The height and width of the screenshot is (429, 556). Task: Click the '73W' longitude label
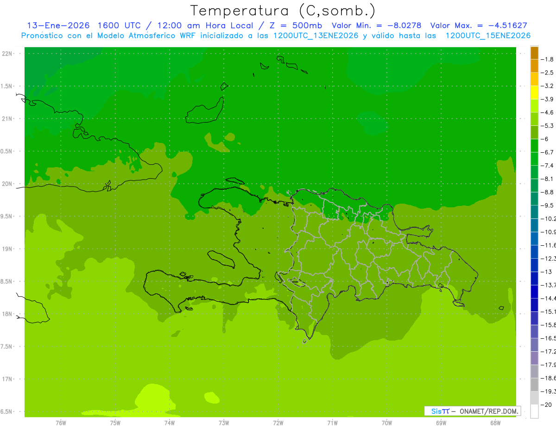point(224,423)
